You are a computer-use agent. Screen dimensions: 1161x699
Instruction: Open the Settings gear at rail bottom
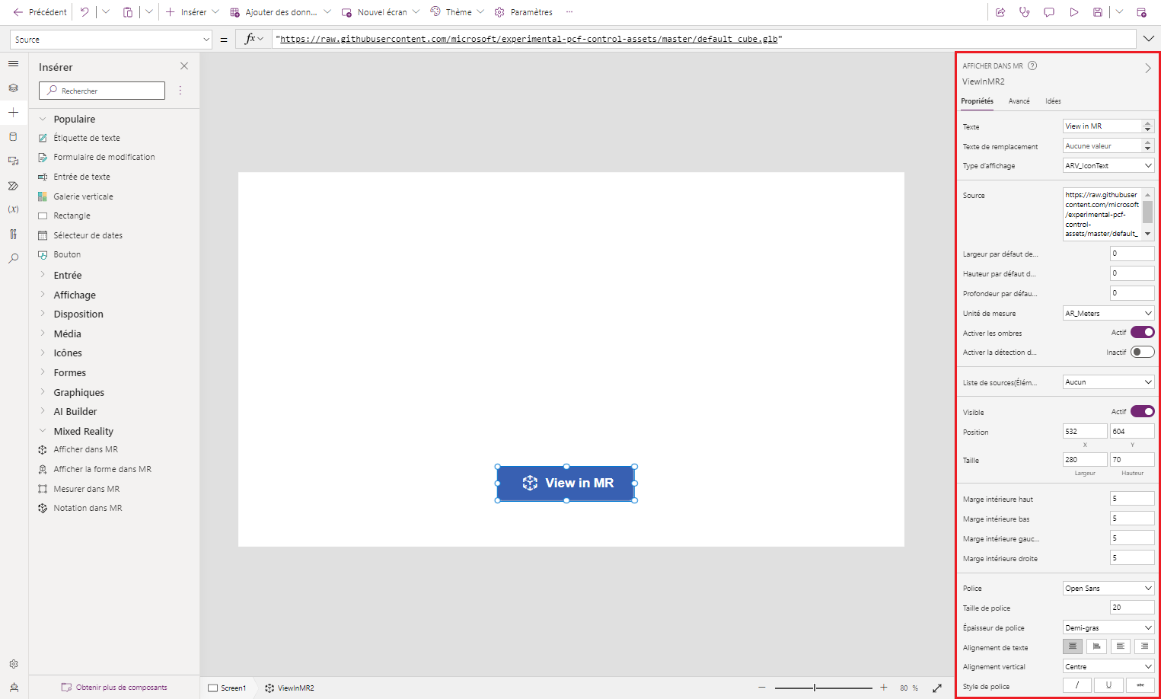pyautogui.click(x=13, y=664)
